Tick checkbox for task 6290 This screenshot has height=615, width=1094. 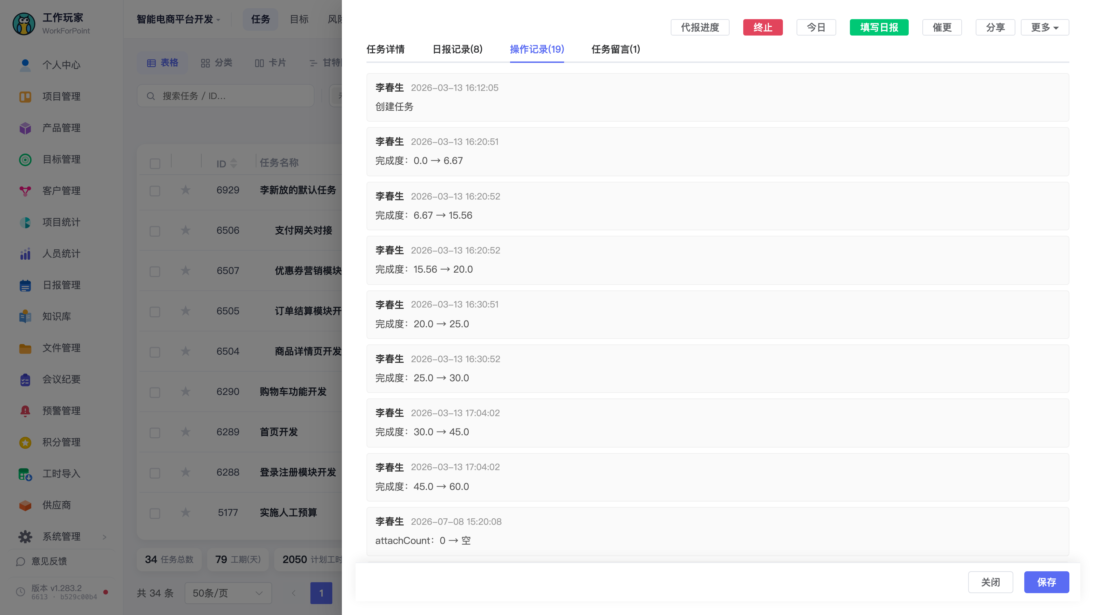click(155, 392)
